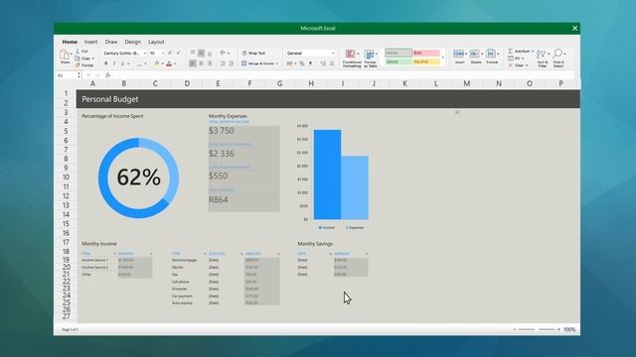Click the Copy button in the ribbon

[83, 59]
